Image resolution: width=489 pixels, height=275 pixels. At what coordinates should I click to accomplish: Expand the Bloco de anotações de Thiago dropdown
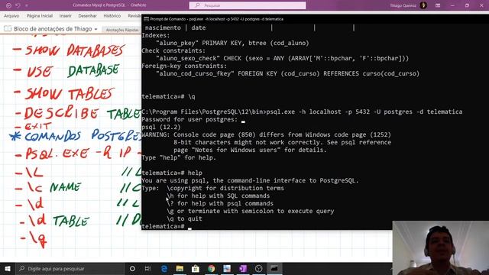(x=96, y=29)
